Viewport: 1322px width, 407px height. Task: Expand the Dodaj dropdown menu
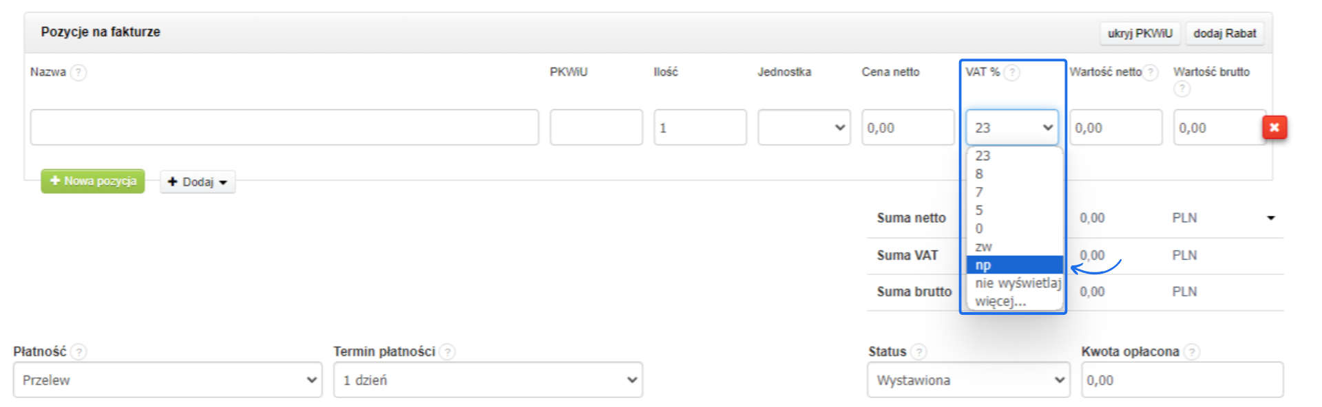[x=198, y=181]
